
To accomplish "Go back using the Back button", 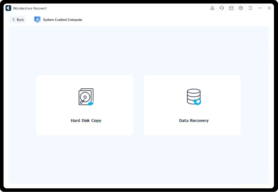I will coord(18,20).
